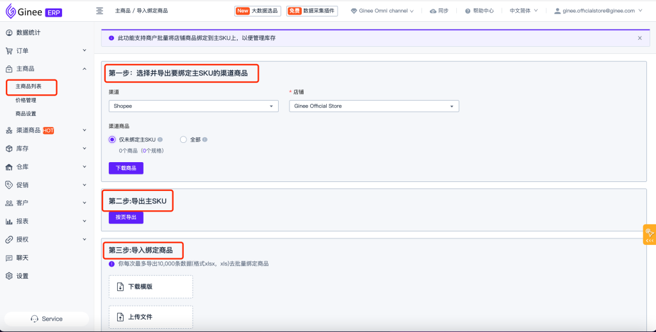Open 价格管理 in the sidebar
The width and height of the screenshot is (656, 332).
(26, 100)
